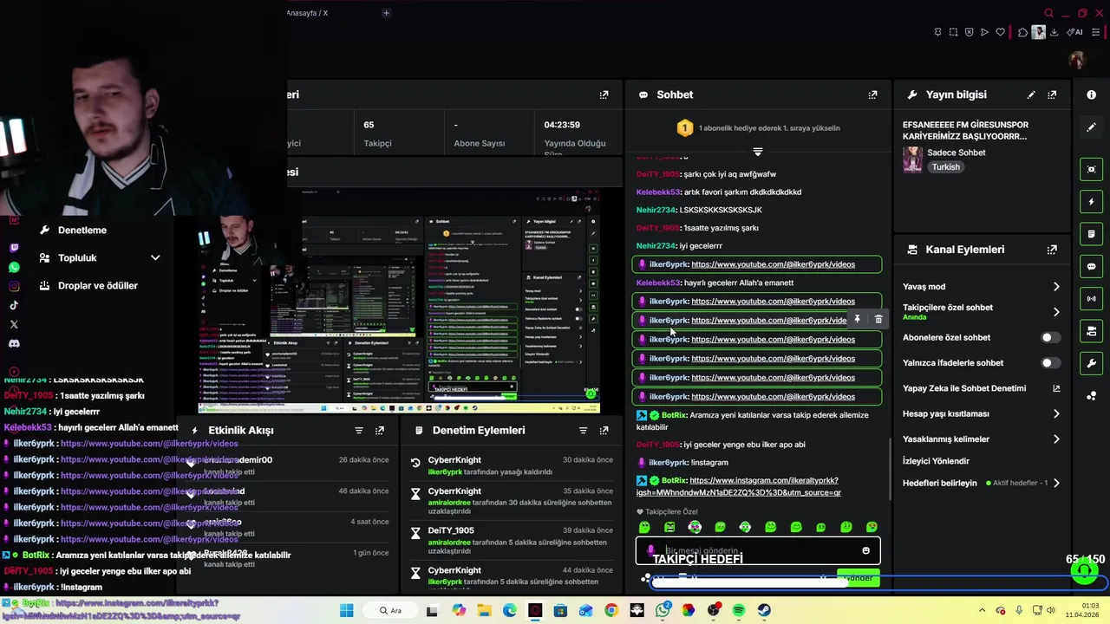
Task: Click the broadcast signal quick action icon
Action: pos(1092,299)
